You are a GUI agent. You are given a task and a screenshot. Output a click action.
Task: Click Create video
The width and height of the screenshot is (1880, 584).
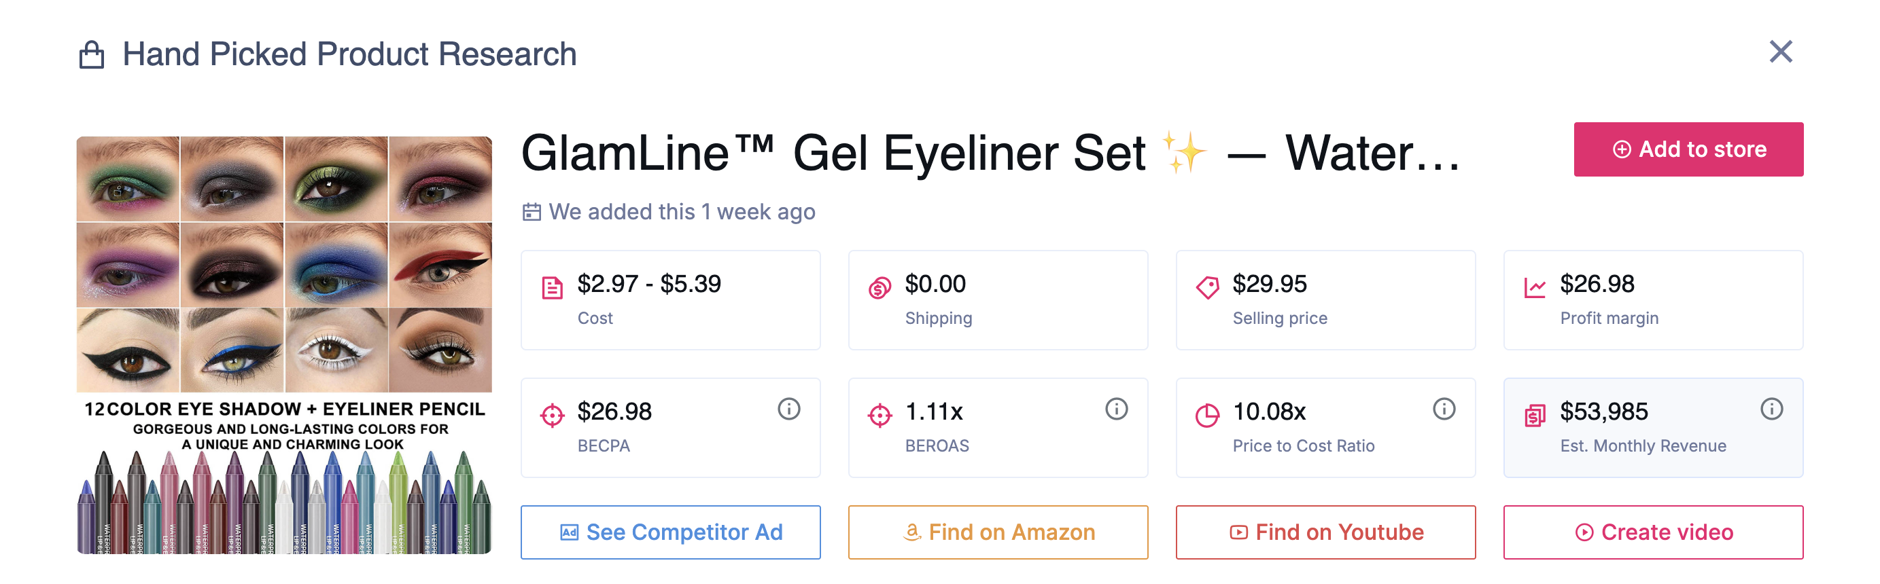tap(1654, 532)
